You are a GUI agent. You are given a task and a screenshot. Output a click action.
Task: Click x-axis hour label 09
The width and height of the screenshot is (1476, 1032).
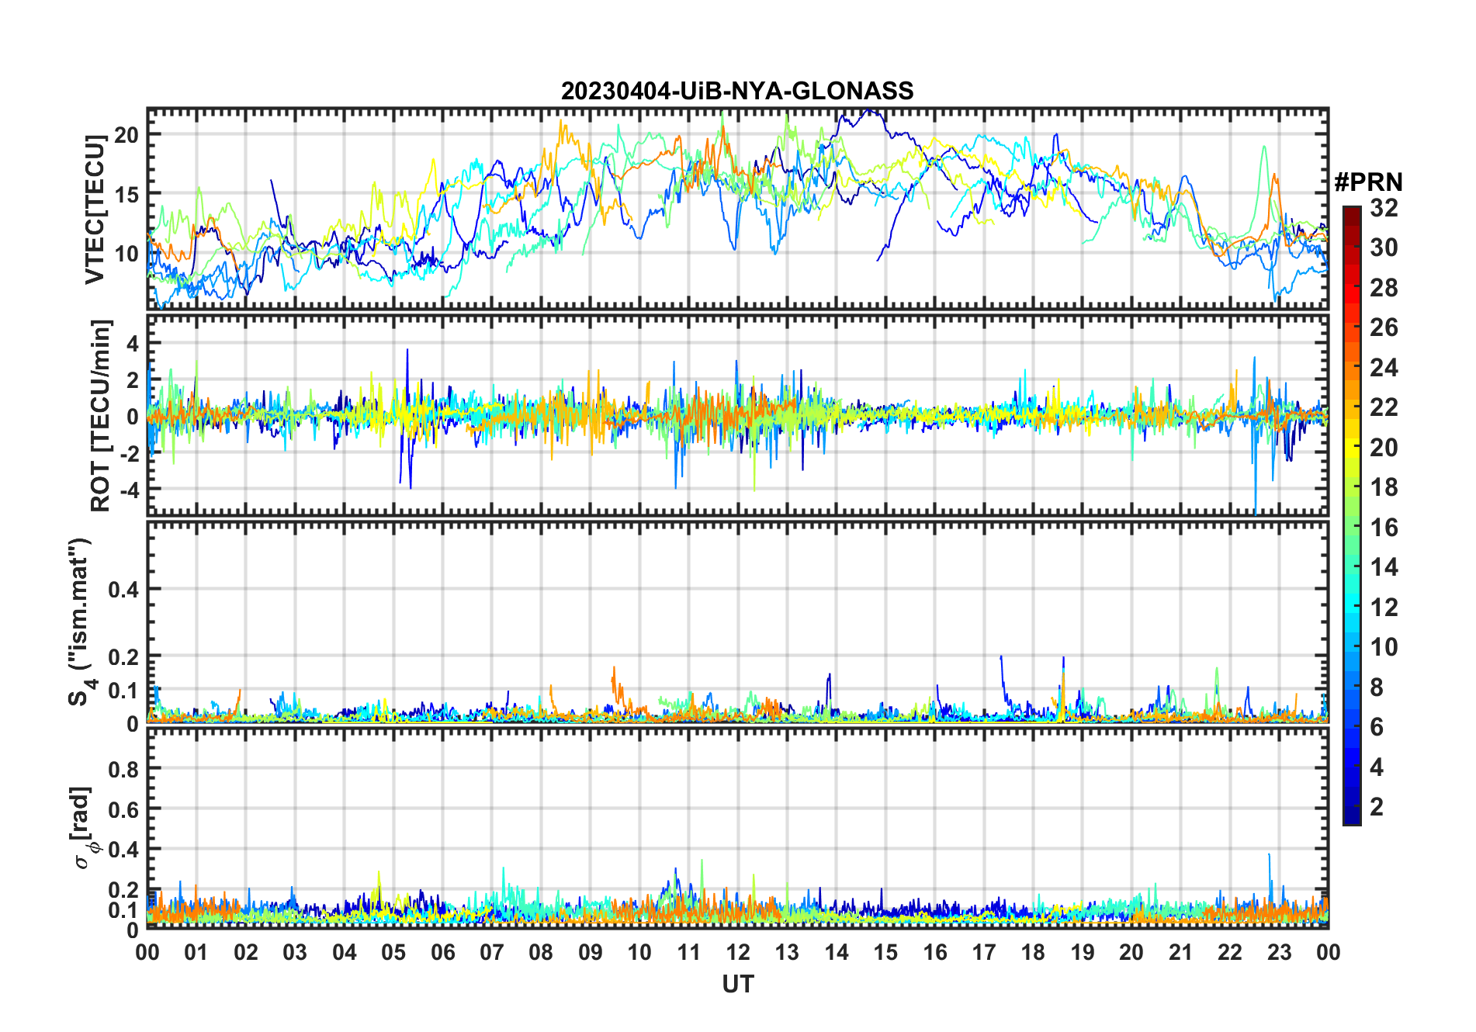[591, 952]
